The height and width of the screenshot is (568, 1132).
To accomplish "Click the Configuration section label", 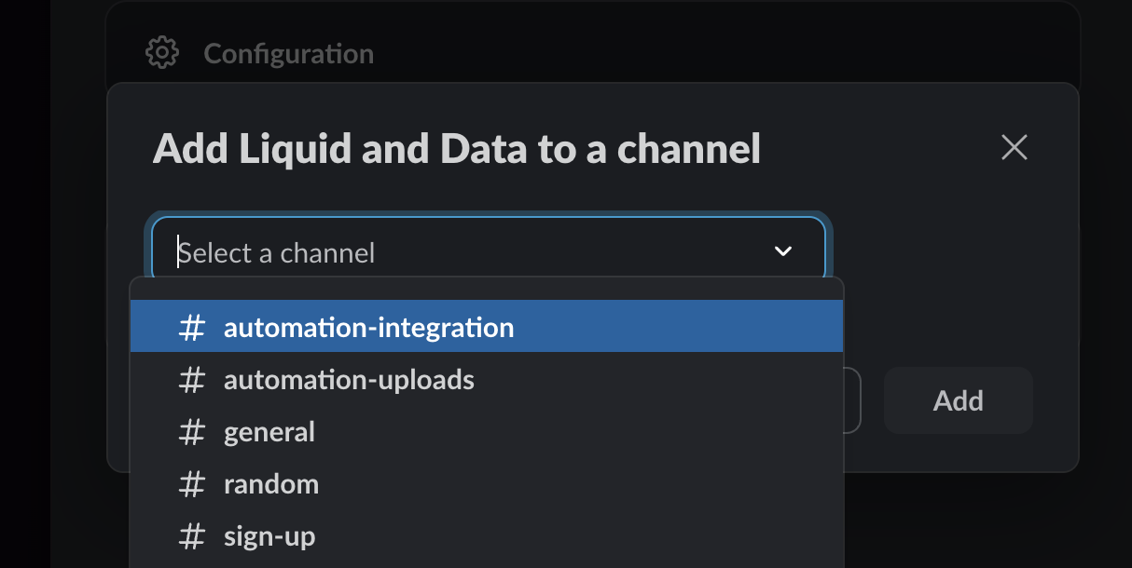I will [288, 54].
